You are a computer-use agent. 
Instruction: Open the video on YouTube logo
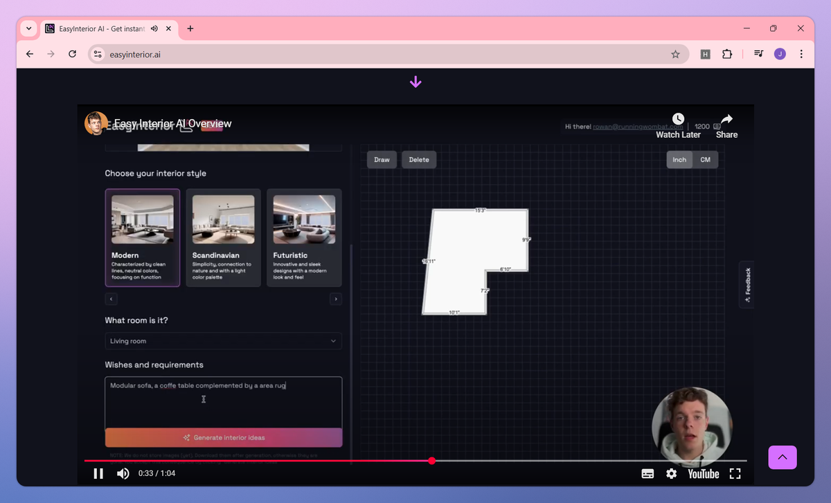click(x=704, y=474)
